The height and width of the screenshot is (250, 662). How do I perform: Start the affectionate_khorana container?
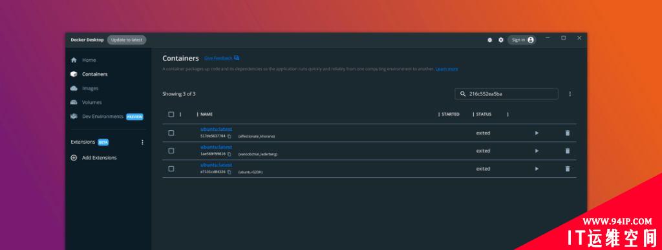coord(537,133)
